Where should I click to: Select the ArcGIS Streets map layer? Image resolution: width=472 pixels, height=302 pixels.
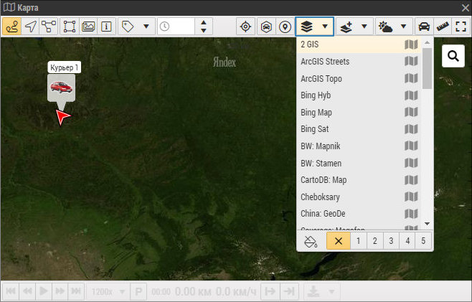click(358, 62)
